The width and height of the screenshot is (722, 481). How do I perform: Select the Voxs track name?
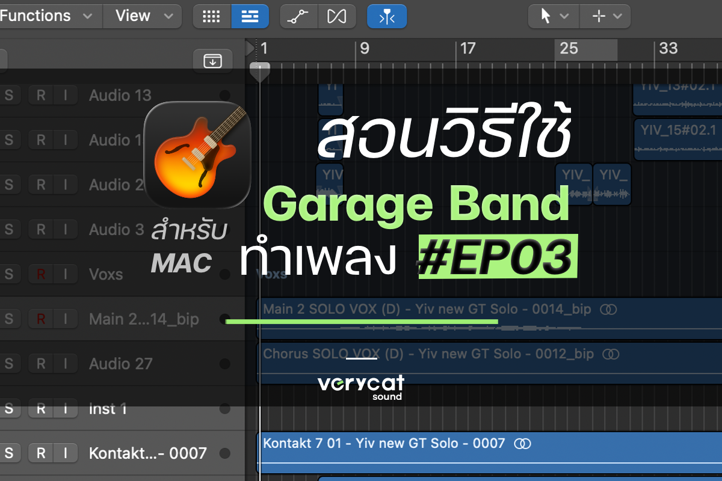[106, 274]
